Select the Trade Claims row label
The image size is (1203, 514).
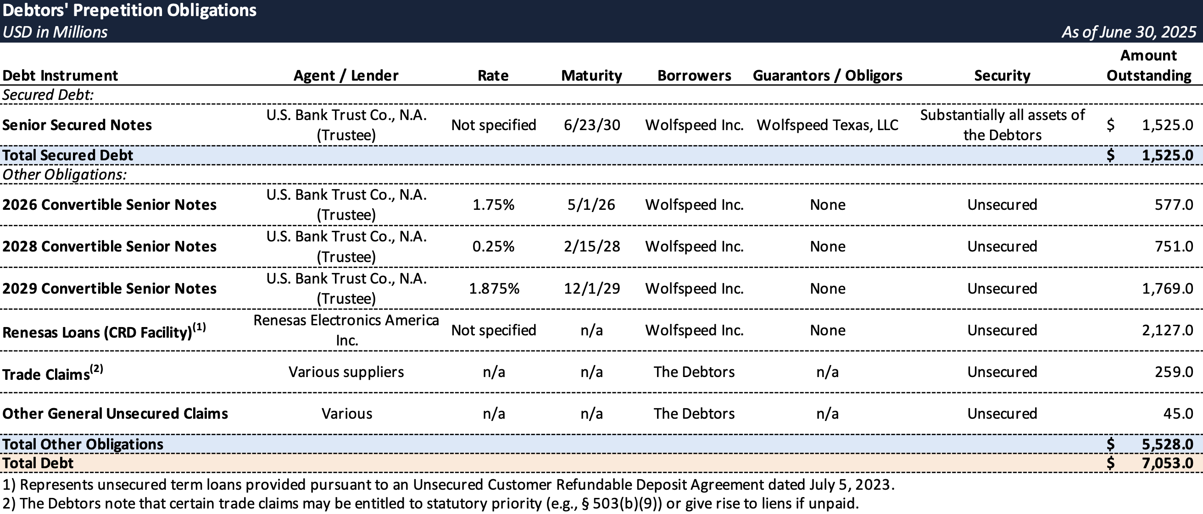coord(52,373)
